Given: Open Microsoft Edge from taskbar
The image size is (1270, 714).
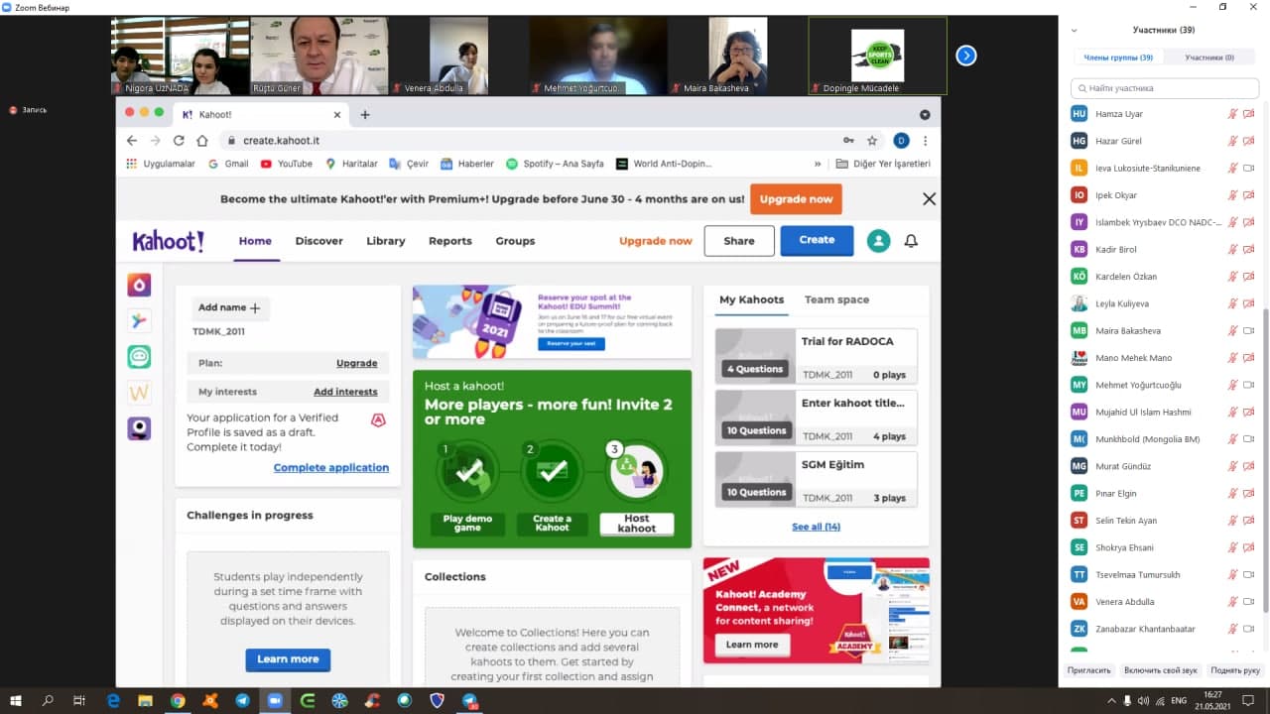Looking at the screenshot, I should [x=113, y=701].
